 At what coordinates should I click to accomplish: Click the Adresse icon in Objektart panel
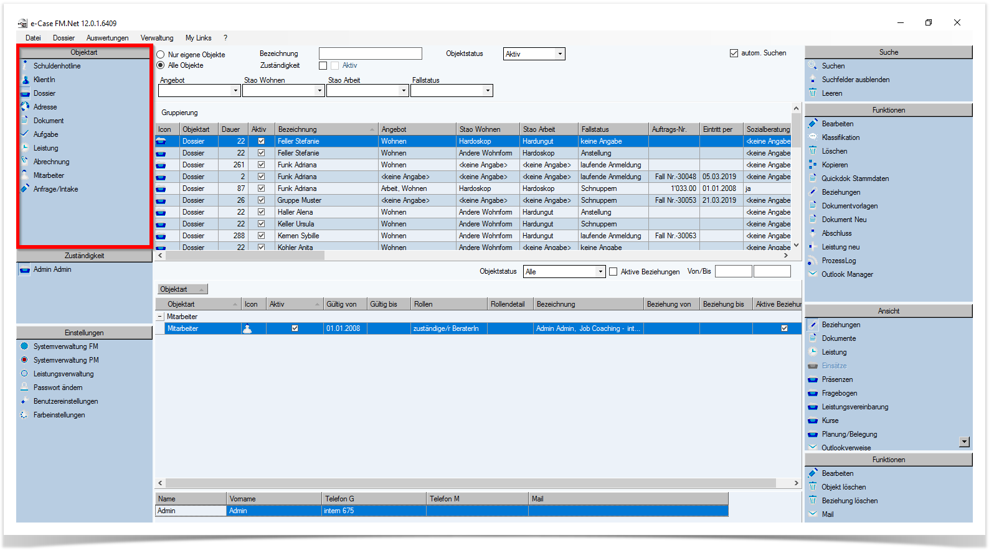tap(25, 107)
